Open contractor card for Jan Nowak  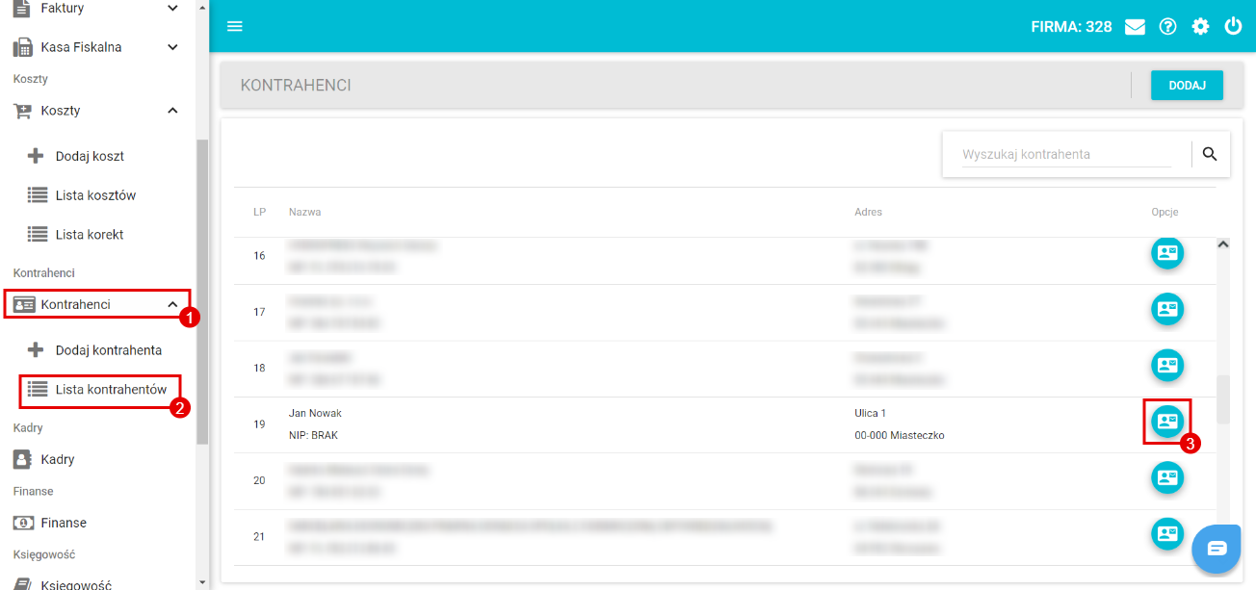[x=1167, y=422]
